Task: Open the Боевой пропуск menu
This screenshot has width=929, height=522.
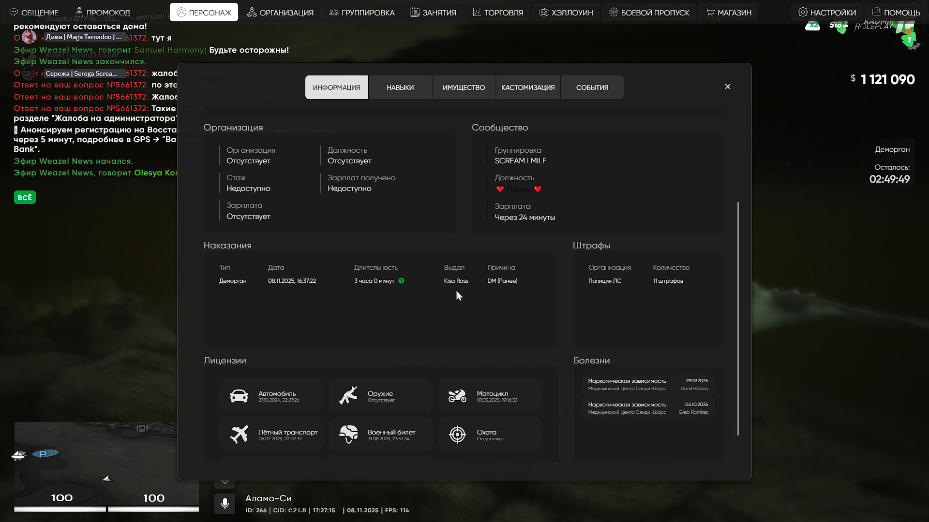Action: coord(649,13)
